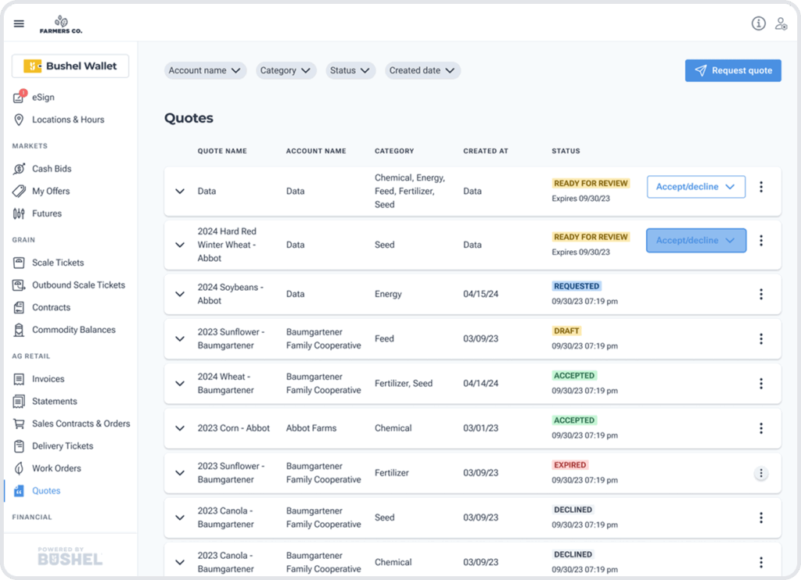
Task: Expand the 2024 Wheat - Baumgartener row
Action: pos(180,384)
